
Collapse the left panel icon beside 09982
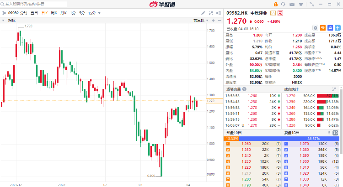[x=4, y=13]
